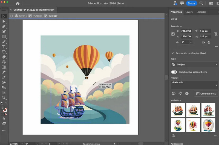This screenshot has height=145, width=219.
Task: Select the Direct Selection arrow tool
Action: [4, 21]
